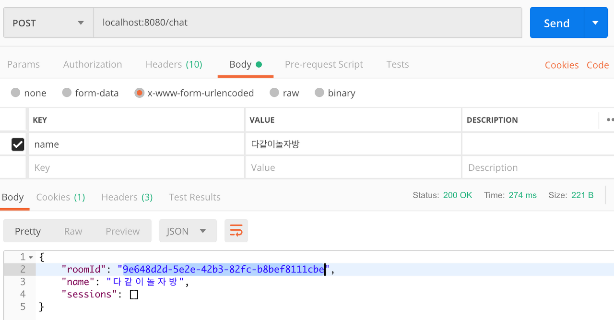Screen dimensions: 614x320
Task: Open the table column options ellipsis
Action: (x=609, y=119)
